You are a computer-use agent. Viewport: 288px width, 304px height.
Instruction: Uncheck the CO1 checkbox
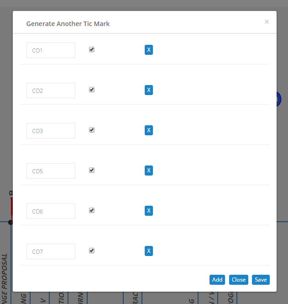pyautogui.click(x=92, y=49)
